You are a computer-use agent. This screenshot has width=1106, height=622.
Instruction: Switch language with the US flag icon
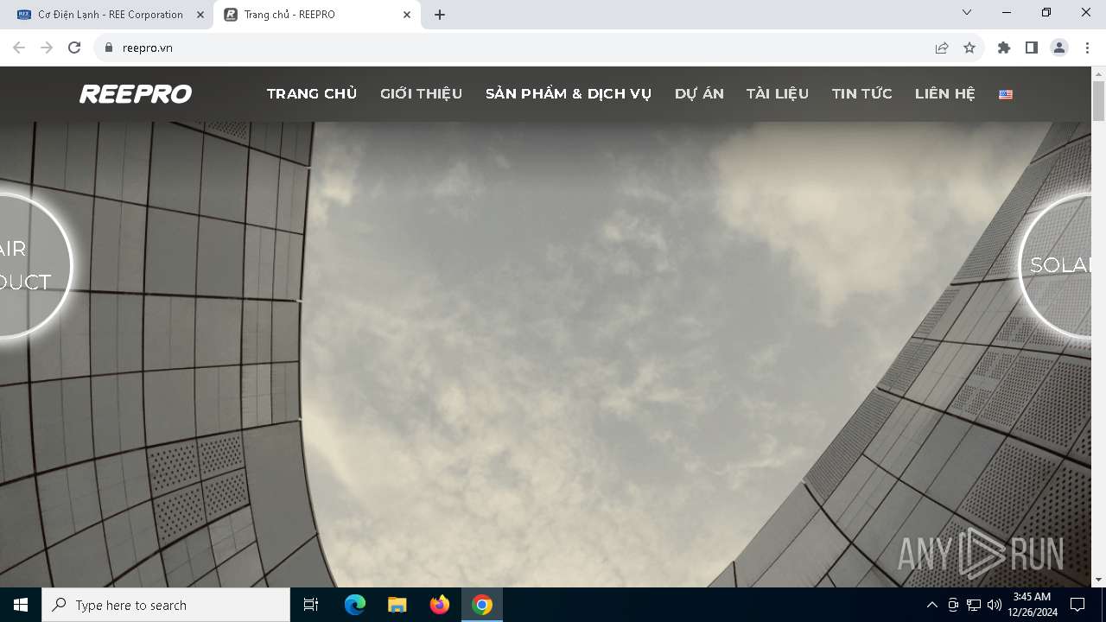[1006, 95]
